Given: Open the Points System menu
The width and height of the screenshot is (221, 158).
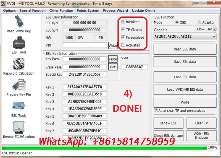Looking at the screenshot, I should (x=88, y=10).
